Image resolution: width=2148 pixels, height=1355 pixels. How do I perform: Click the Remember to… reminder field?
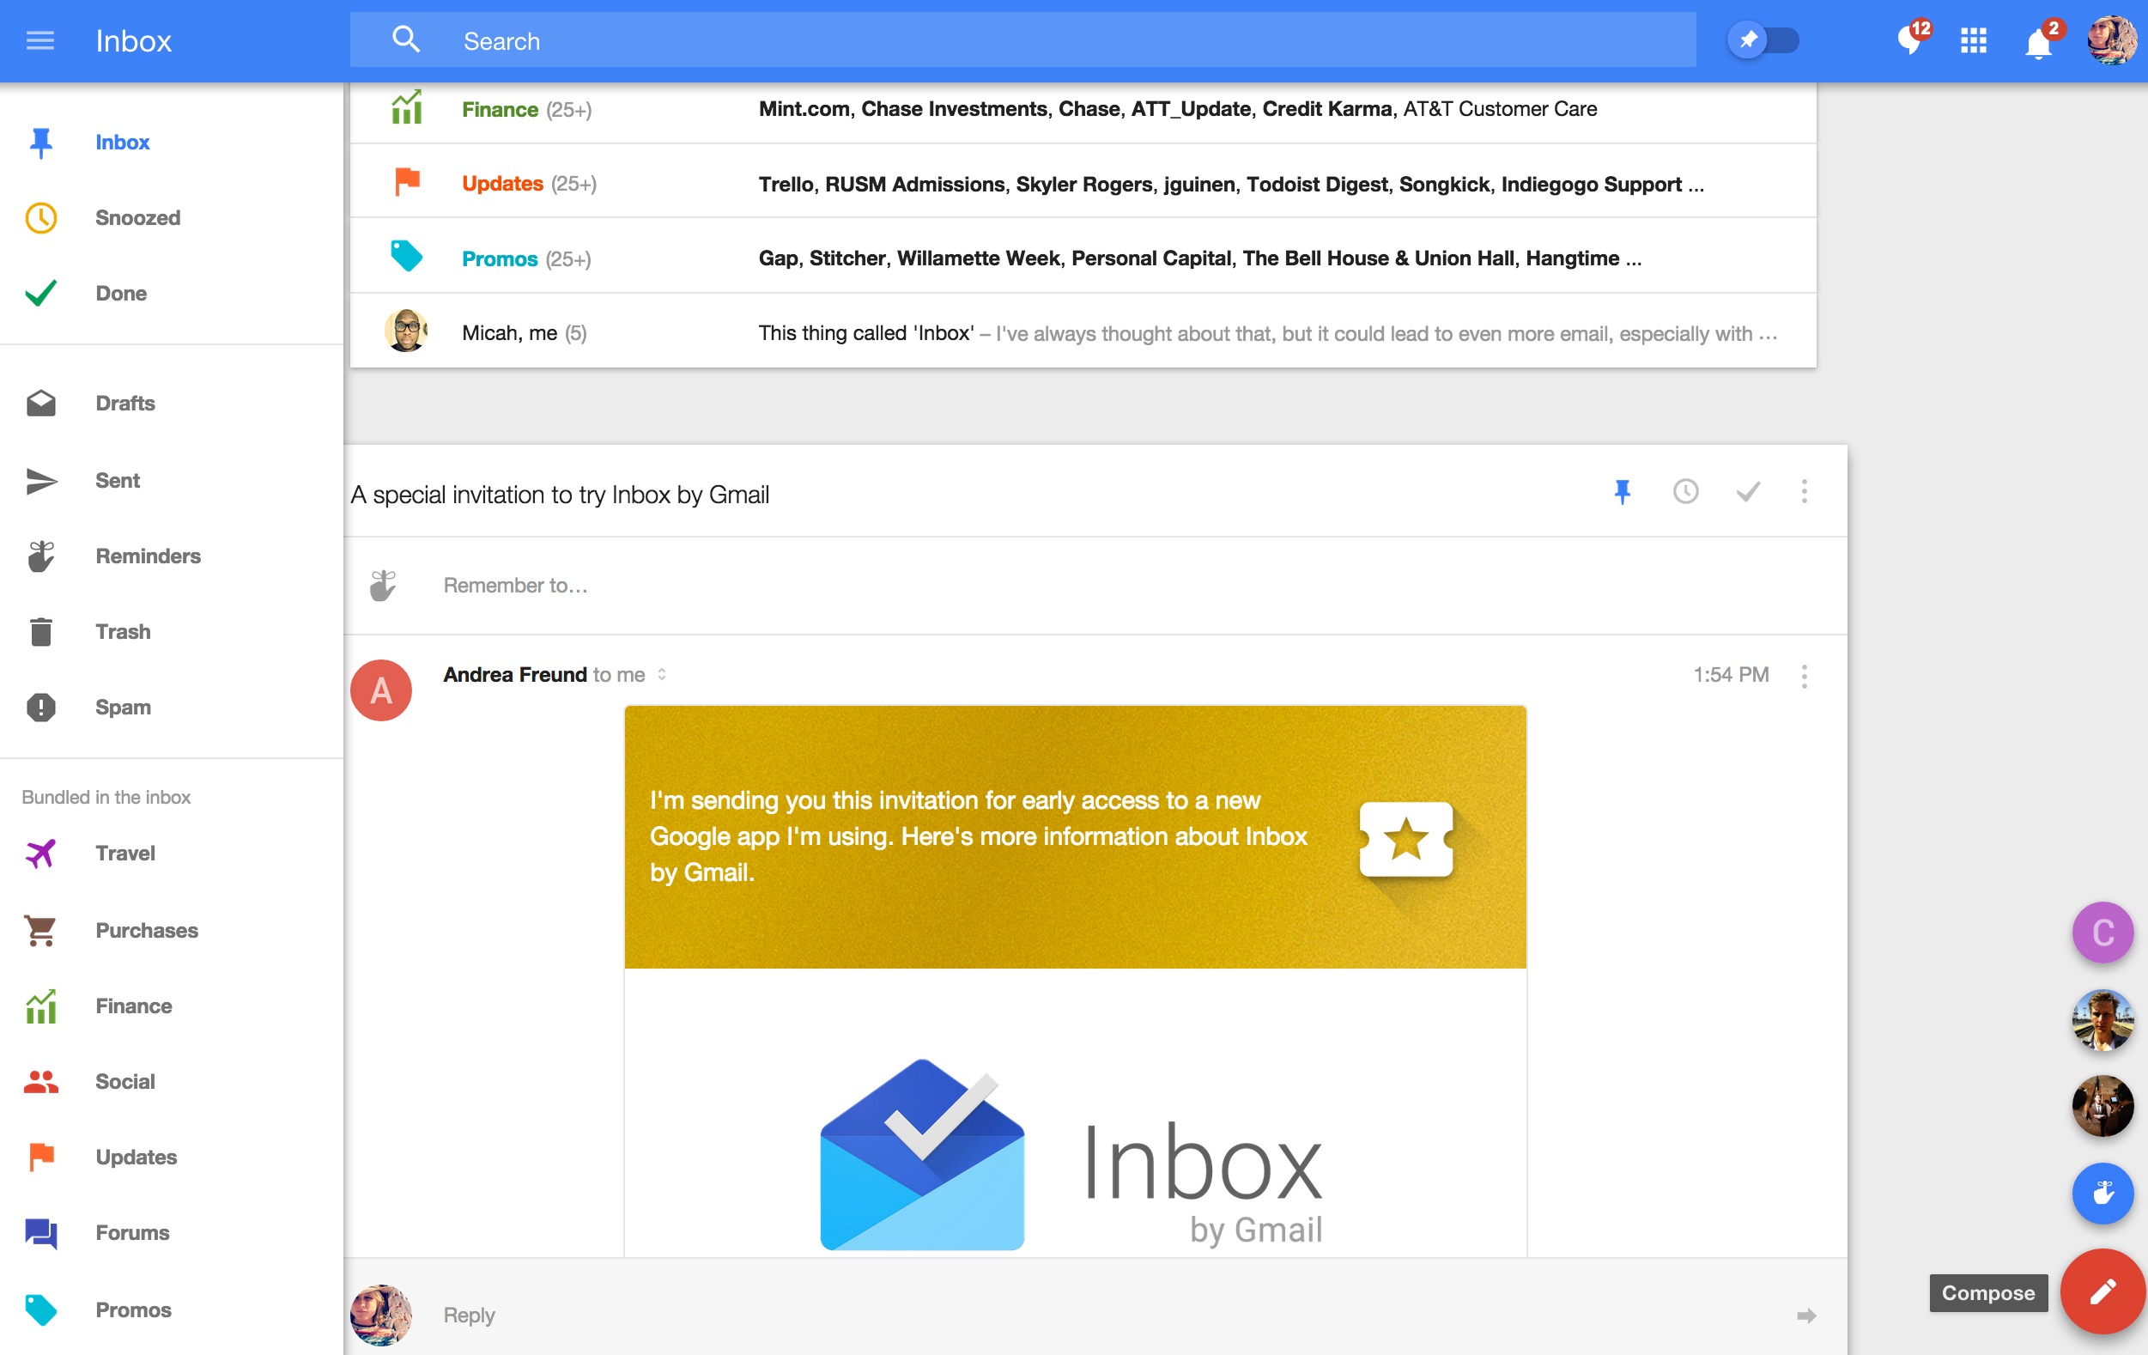tap(1095, 586)
